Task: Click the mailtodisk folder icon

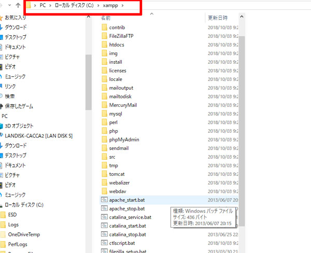Action: (x=104, y=96)
